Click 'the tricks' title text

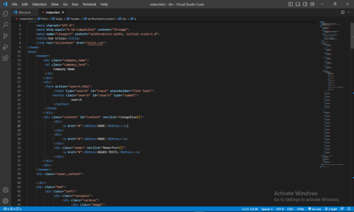pos(57,38)
